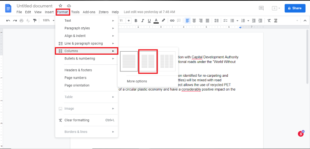Viewport: 310px width, 149px height.
Task: Print the document
Action: (21, 21)
